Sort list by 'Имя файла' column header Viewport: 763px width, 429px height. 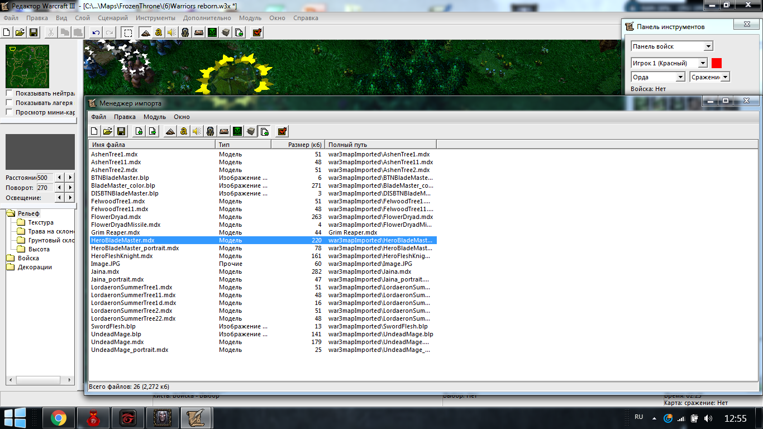click(x=152, y=145)
